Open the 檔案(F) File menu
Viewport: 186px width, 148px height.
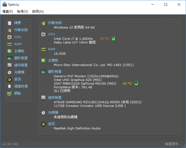[7, 12]
